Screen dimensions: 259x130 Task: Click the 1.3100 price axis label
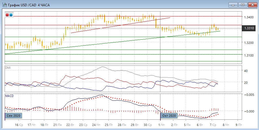pyautogui.click(x=249, y=55)
